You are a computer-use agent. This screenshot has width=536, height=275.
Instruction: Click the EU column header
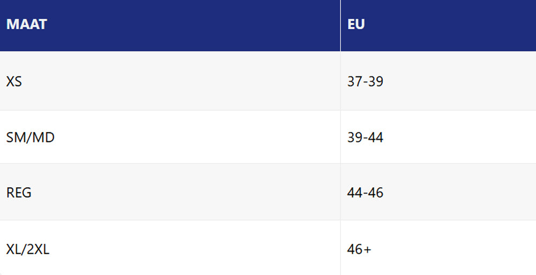coord(356,25)
